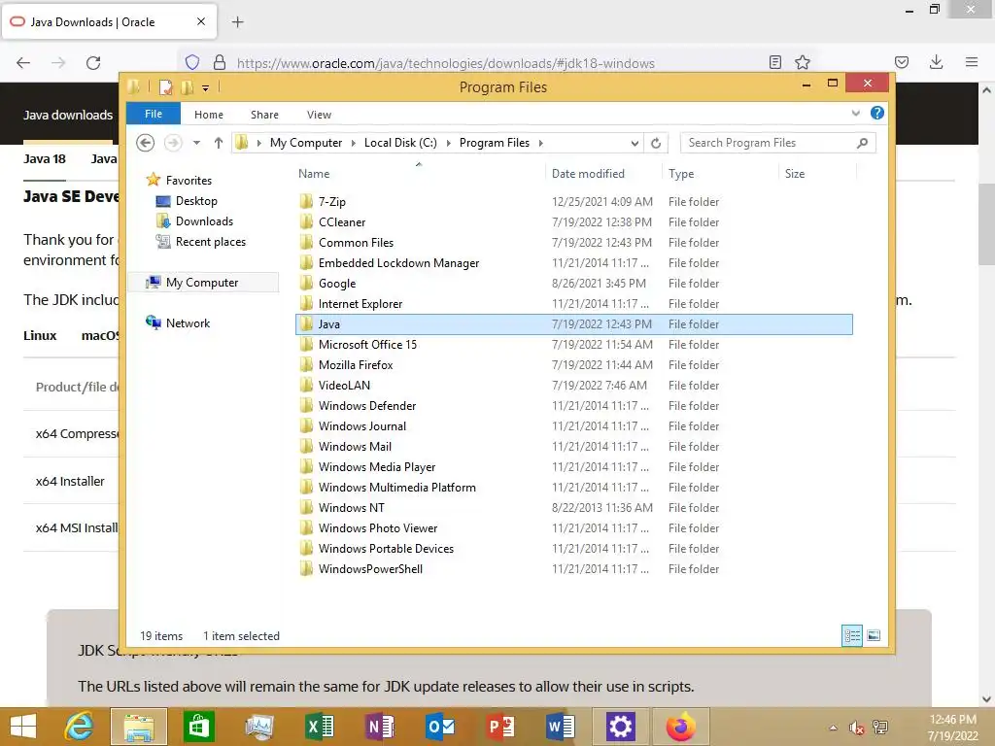Open Internet Explorer from the taskbar
The width and height of the screenshot is (995, 746).
(80, 727)
